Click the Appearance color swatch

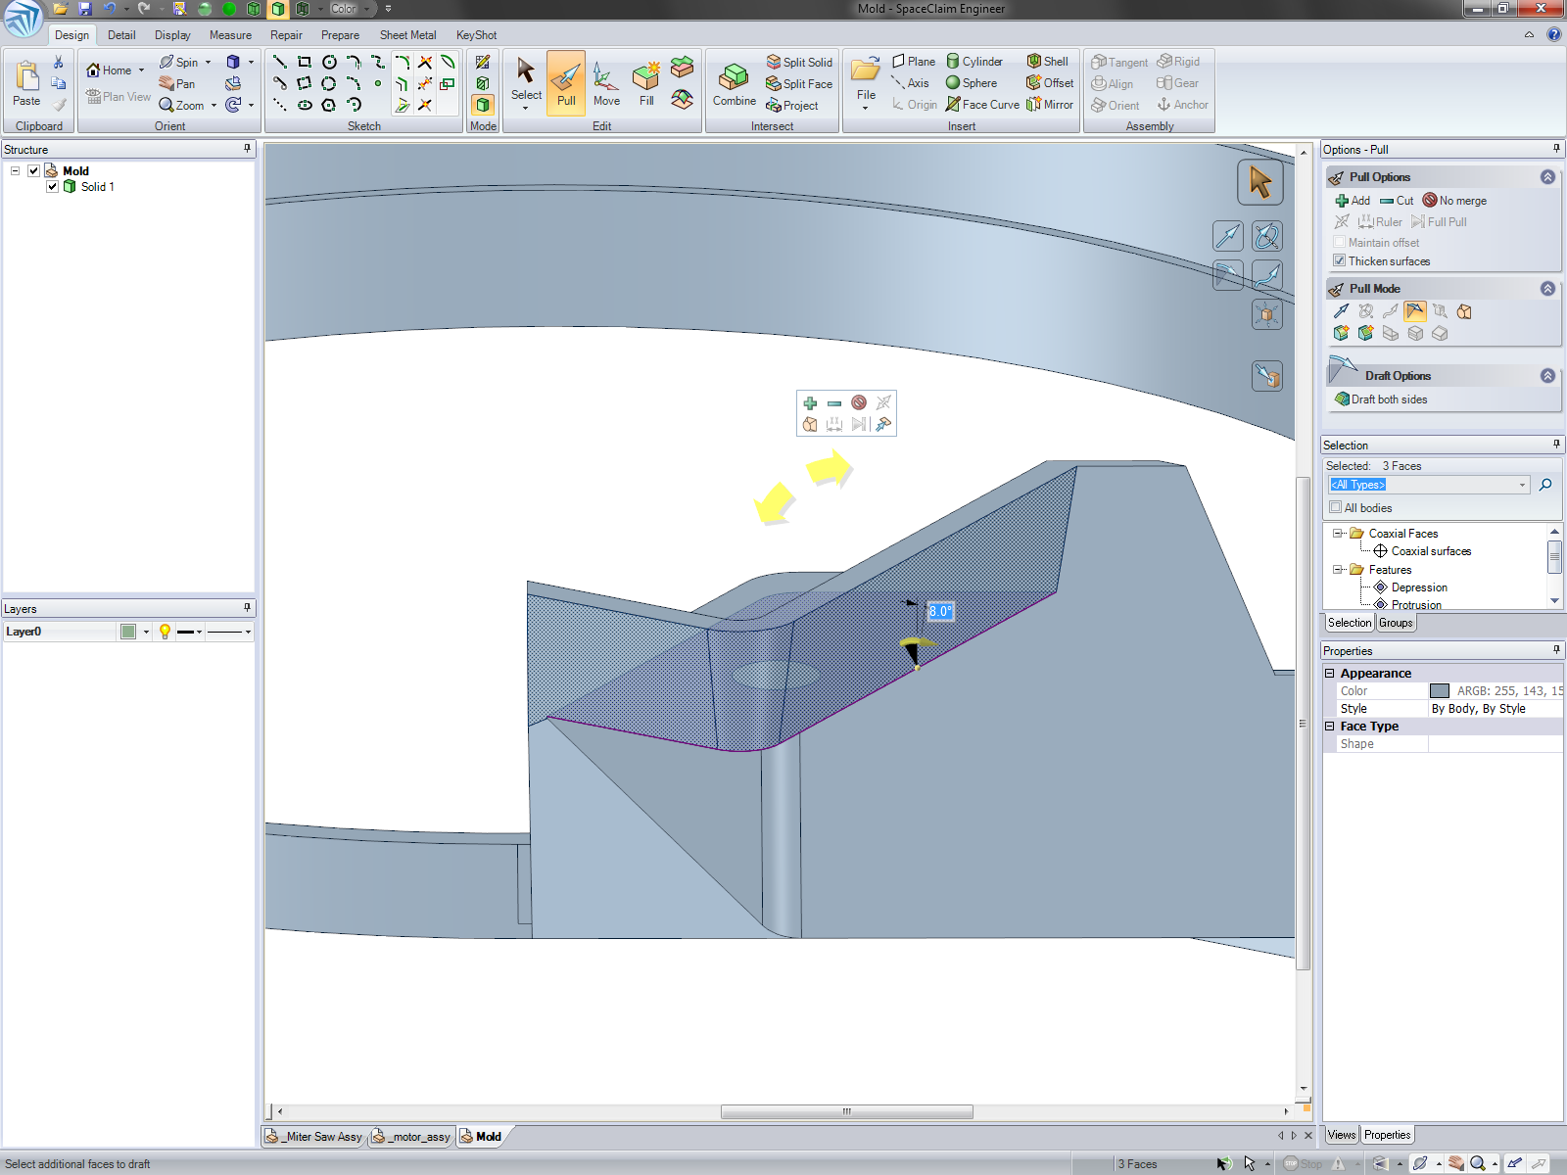tap(1439, 691)
